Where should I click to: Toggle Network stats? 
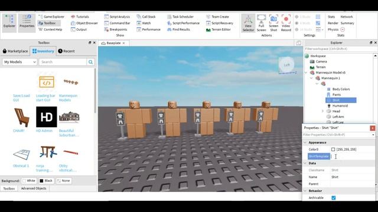tap(347, 16)
